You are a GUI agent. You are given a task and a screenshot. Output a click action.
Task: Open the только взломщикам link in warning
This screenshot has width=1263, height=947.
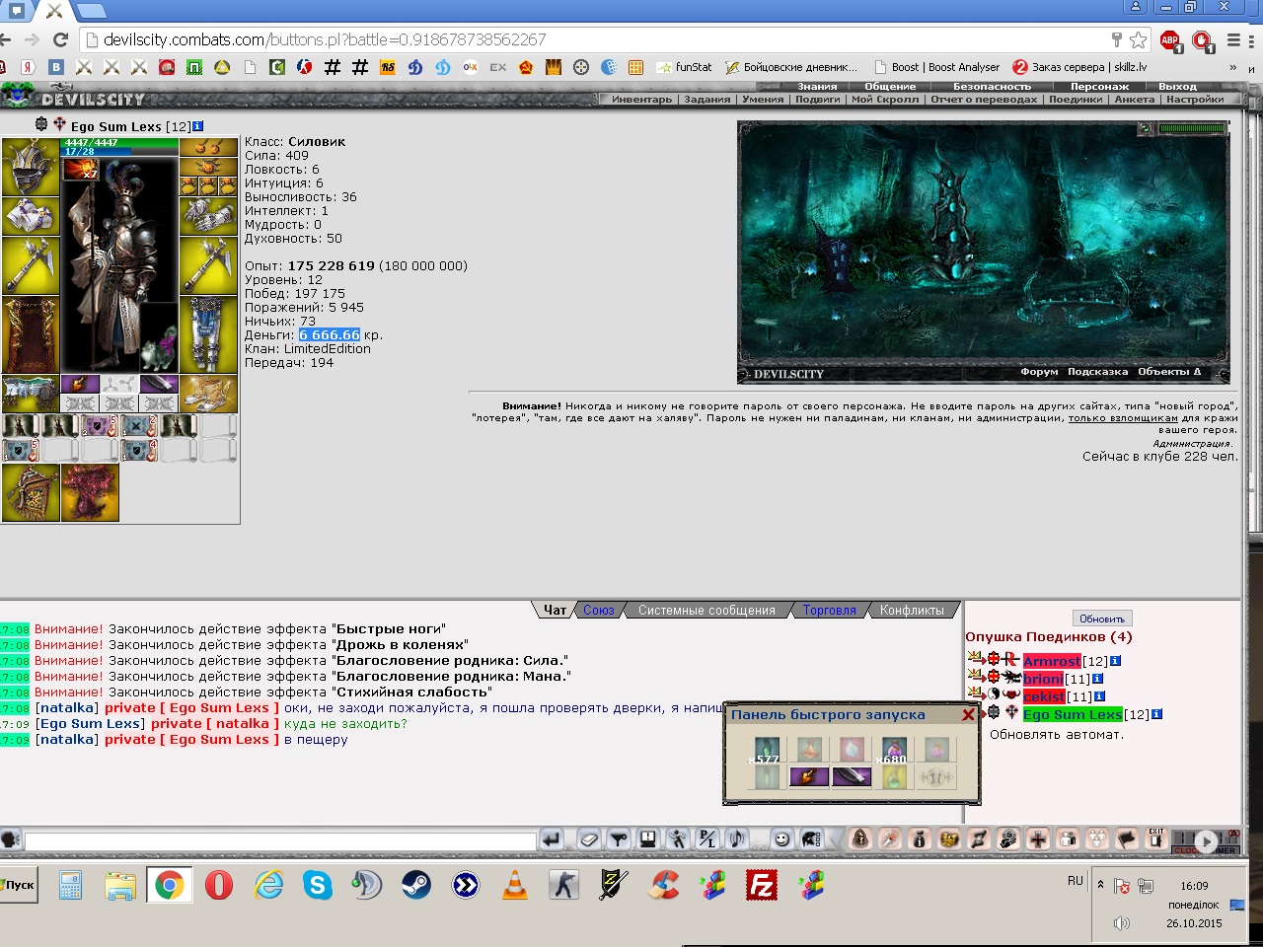(1123, 418)
